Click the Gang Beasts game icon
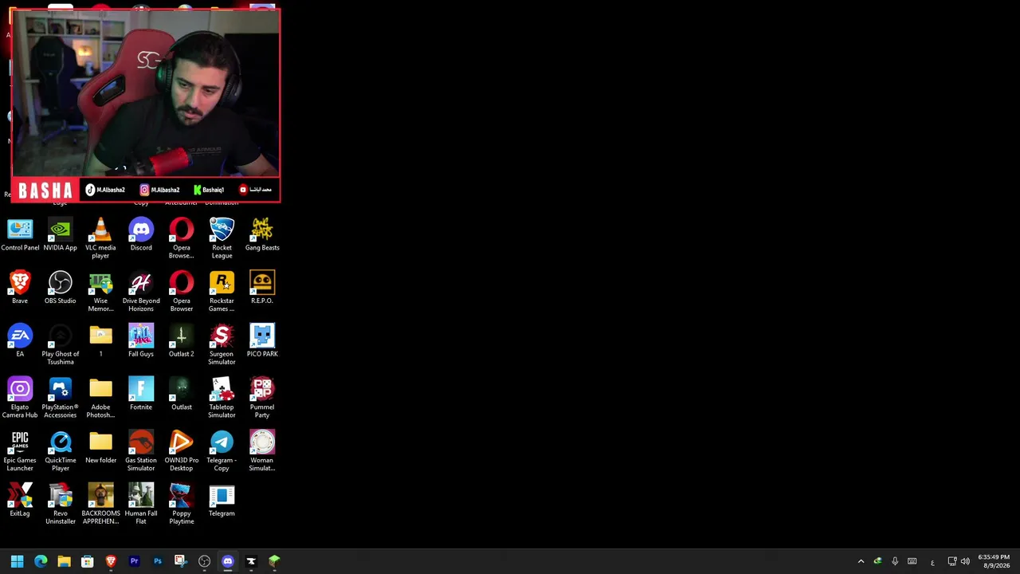The width and height of the screenshot is (1020, 574). [x=262, y=235]
